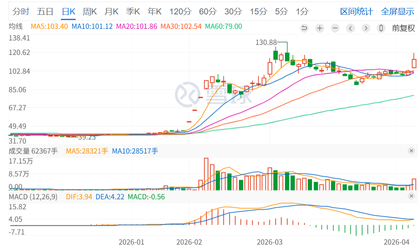Close the MACD indicator panel

tap(411, 196)
